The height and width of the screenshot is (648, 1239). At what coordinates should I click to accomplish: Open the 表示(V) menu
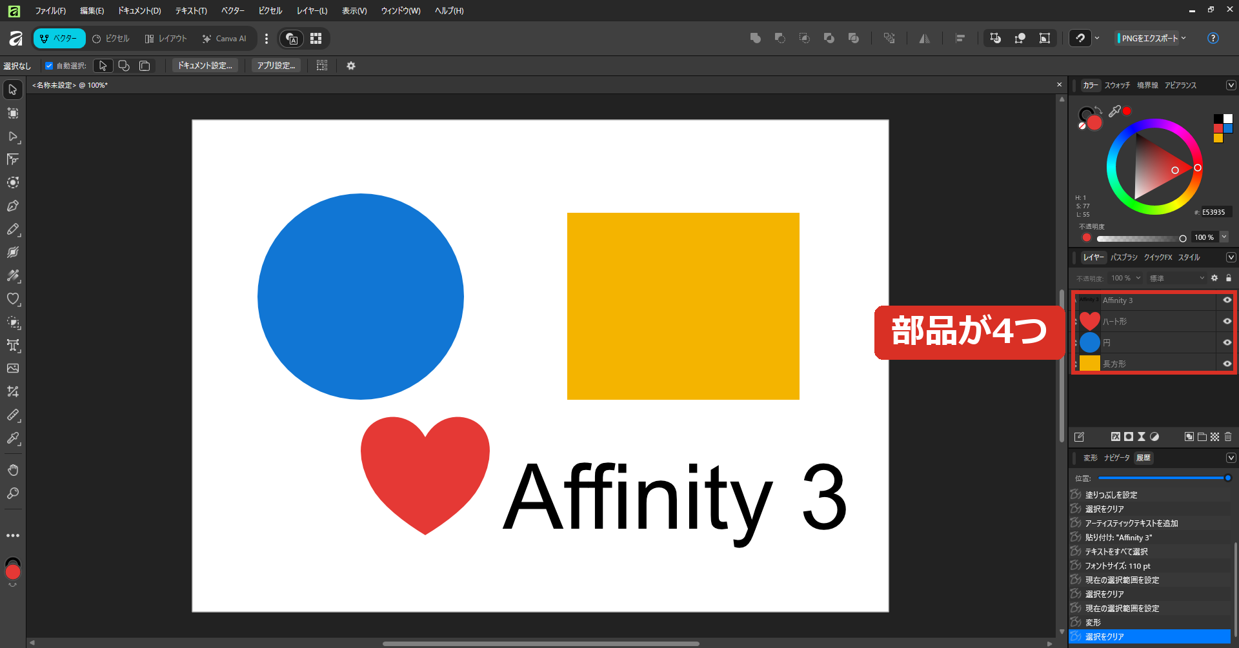[354, 11]
